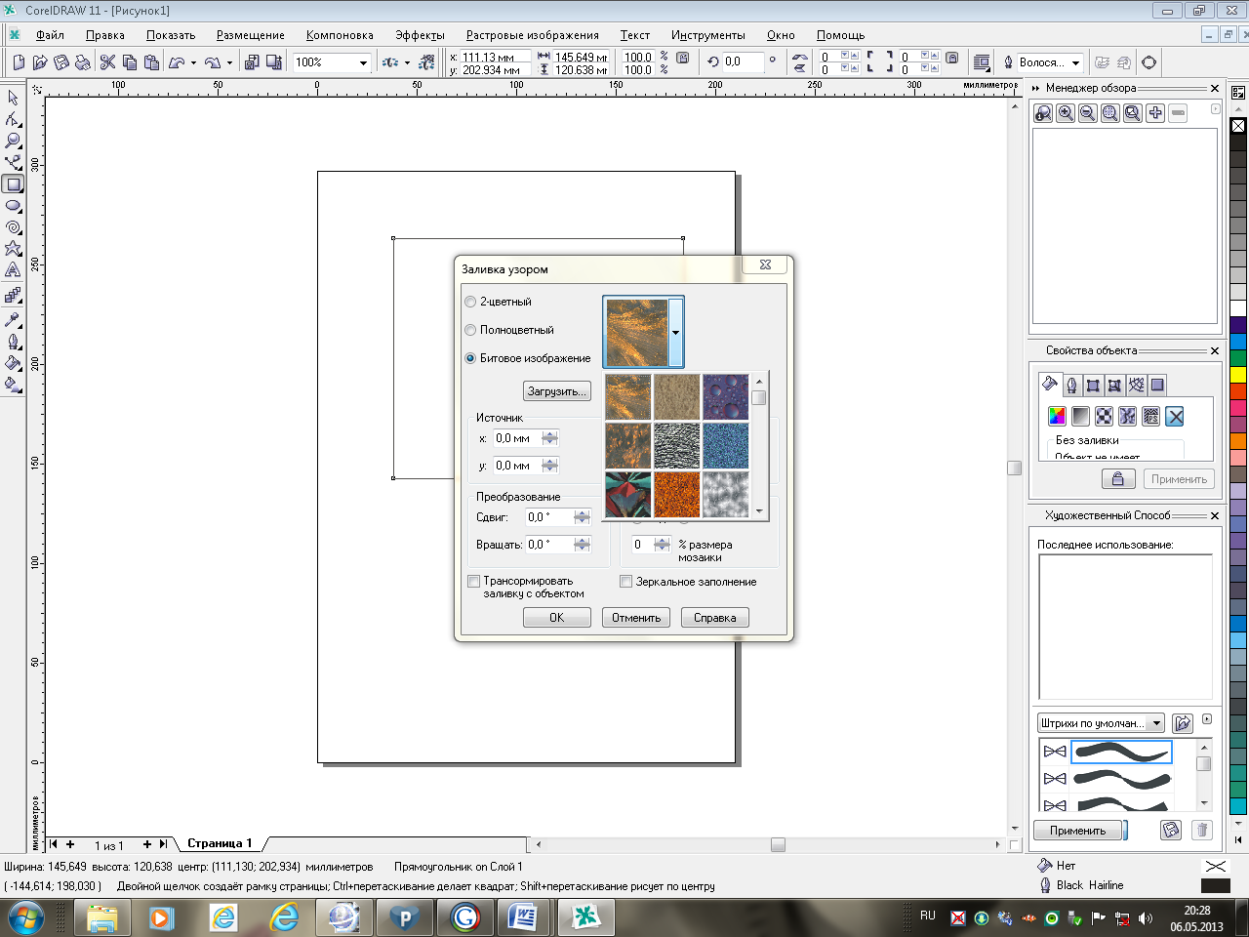The image size is (1249, 937).
Task: Toggle Трансформировать заливку с объектом checkbox
Action: tap(473, 582)
